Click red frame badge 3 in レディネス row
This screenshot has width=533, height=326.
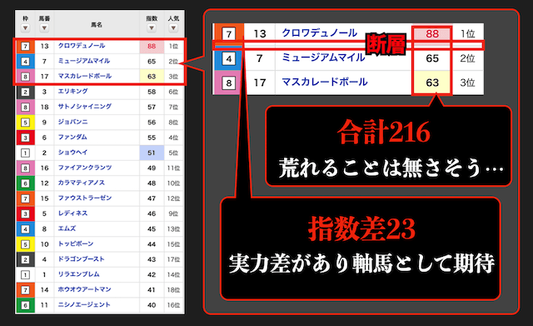point(25,213)
